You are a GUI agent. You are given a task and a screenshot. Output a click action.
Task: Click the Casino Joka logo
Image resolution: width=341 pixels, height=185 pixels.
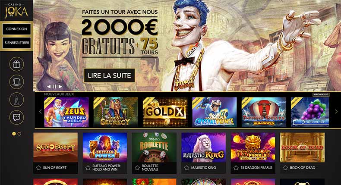(16, 11)
